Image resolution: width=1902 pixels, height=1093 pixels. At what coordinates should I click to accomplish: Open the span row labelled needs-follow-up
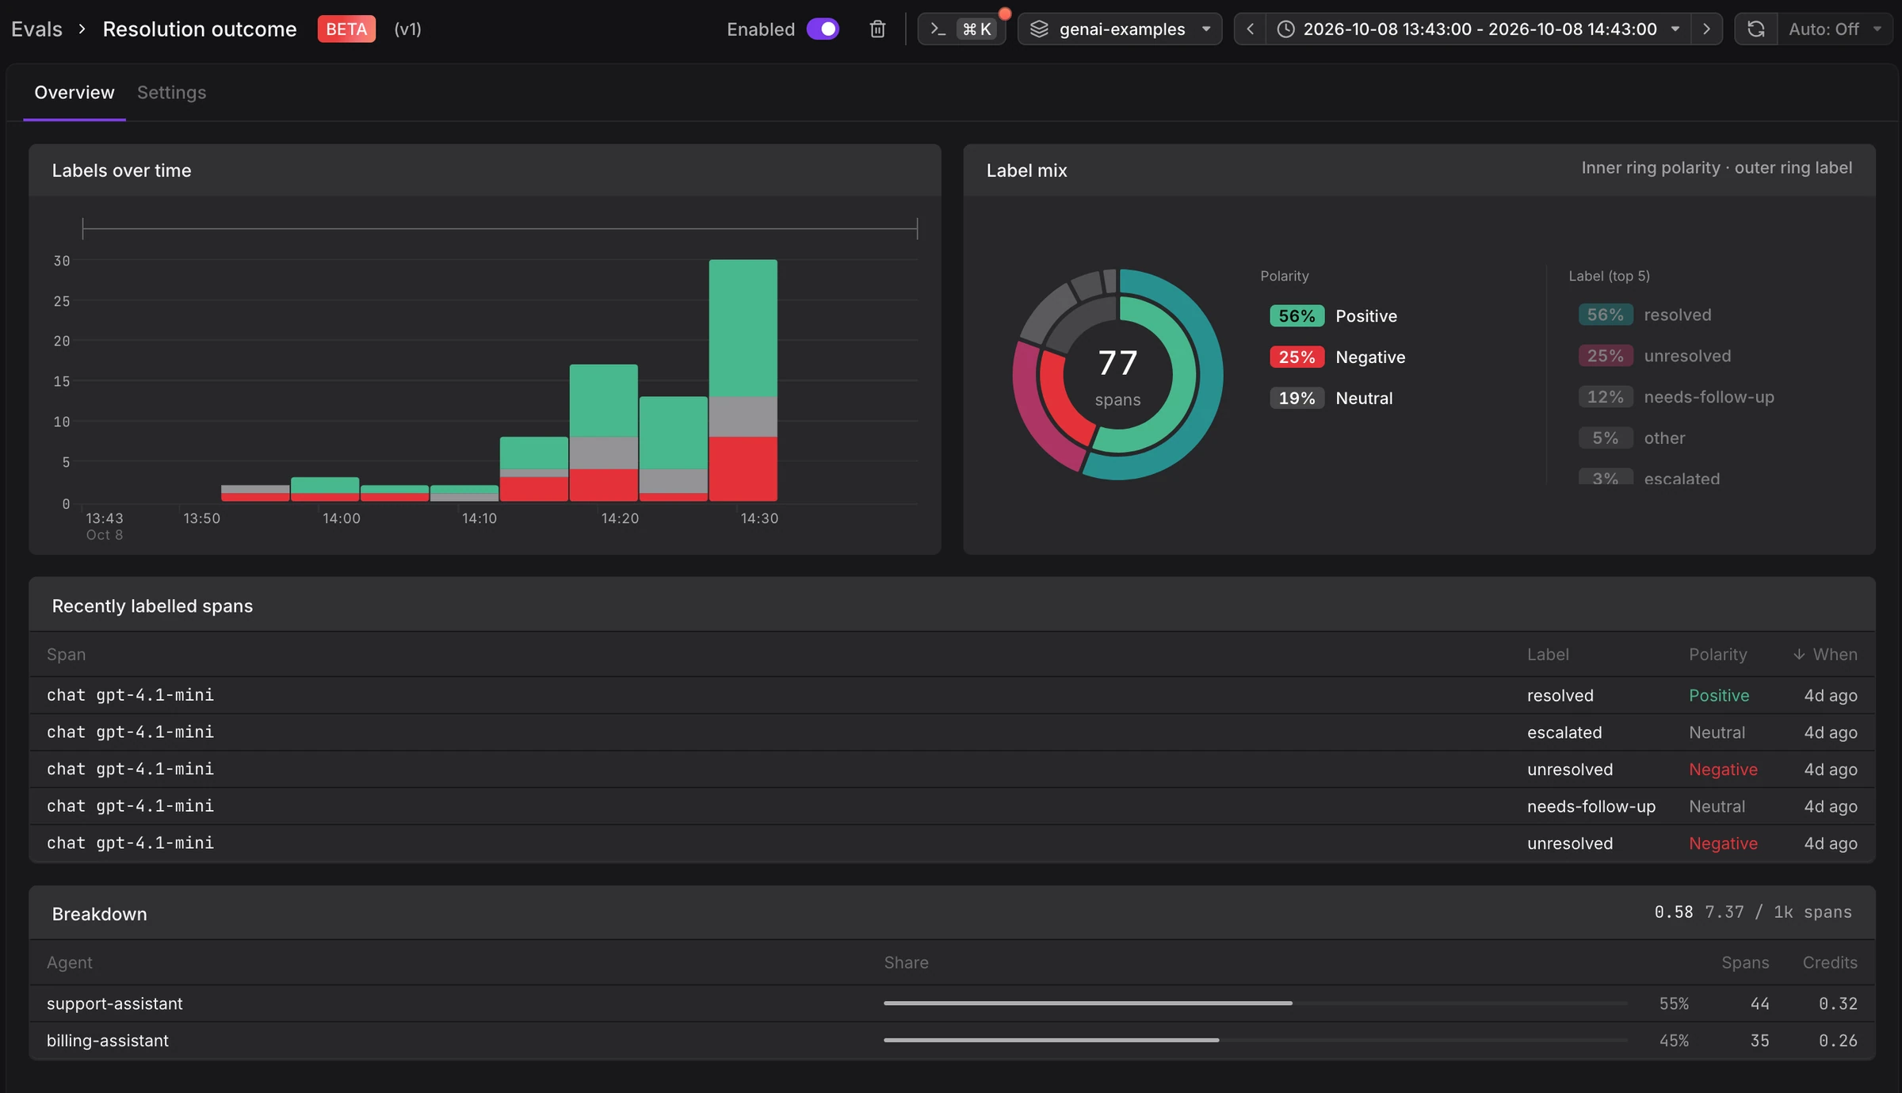click(x=952, y=807)
